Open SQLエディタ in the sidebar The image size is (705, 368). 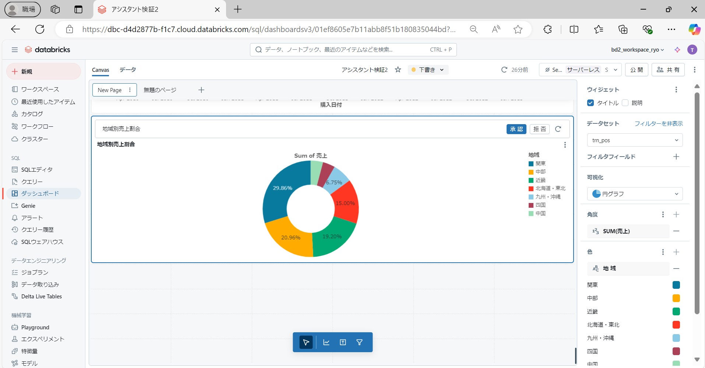coord(37,169)
